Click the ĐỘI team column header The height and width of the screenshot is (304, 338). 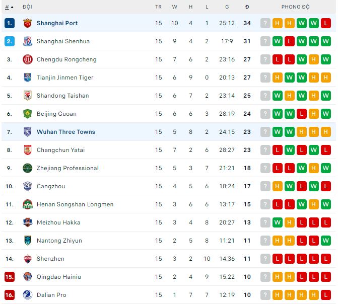[x=28, y=7]
